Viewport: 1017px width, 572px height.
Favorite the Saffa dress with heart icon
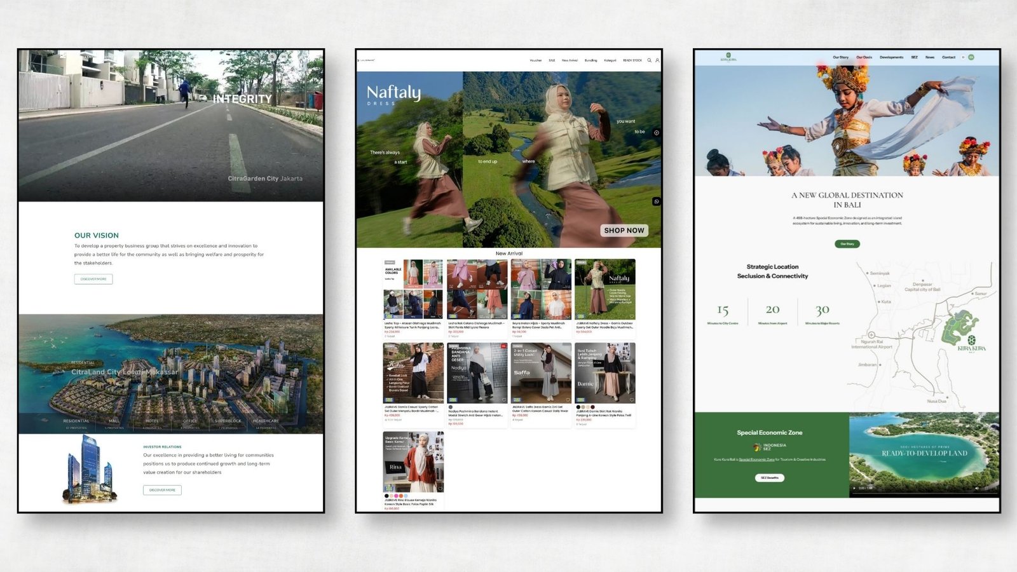(568, 400)
